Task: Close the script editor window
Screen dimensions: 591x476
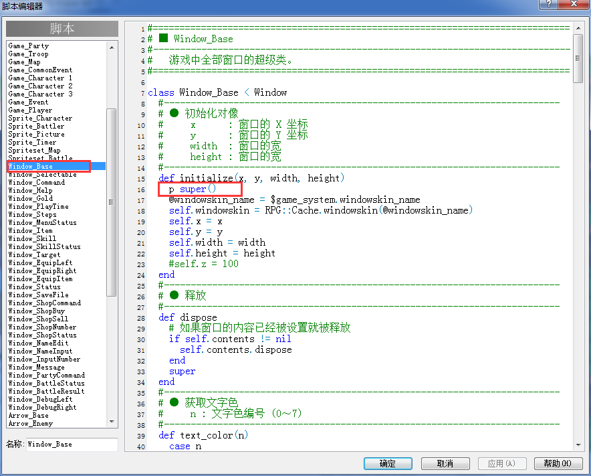Action: pos(574,4)
